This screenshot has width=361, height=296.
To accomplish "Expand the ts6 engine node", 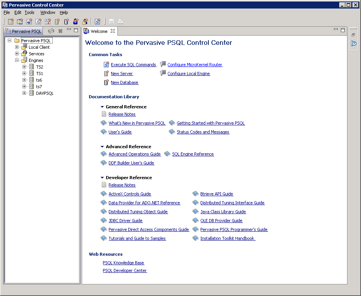I will (24, 80).
